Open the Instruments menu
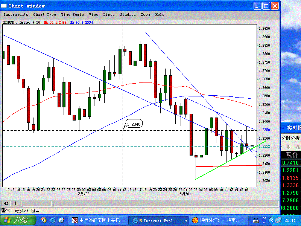 point(16,15)
